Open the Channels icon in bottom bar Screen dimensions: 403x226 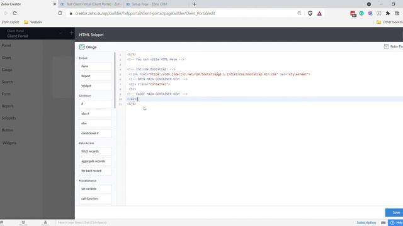click(23, 223)
